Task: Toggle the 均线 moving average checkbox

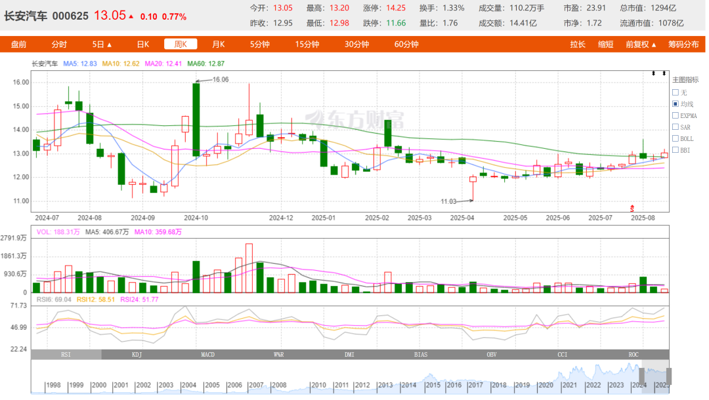Action: pos(676,104)
